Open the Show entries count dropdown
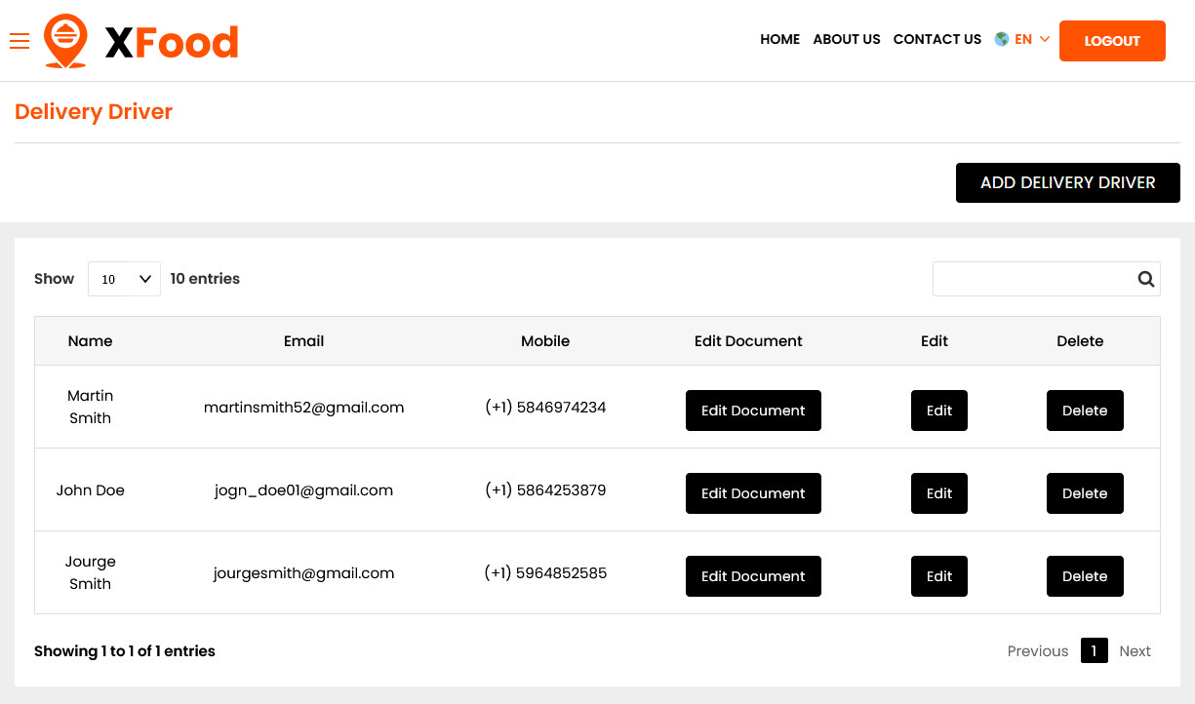1195x704 pixels. (x=124, y=279)
